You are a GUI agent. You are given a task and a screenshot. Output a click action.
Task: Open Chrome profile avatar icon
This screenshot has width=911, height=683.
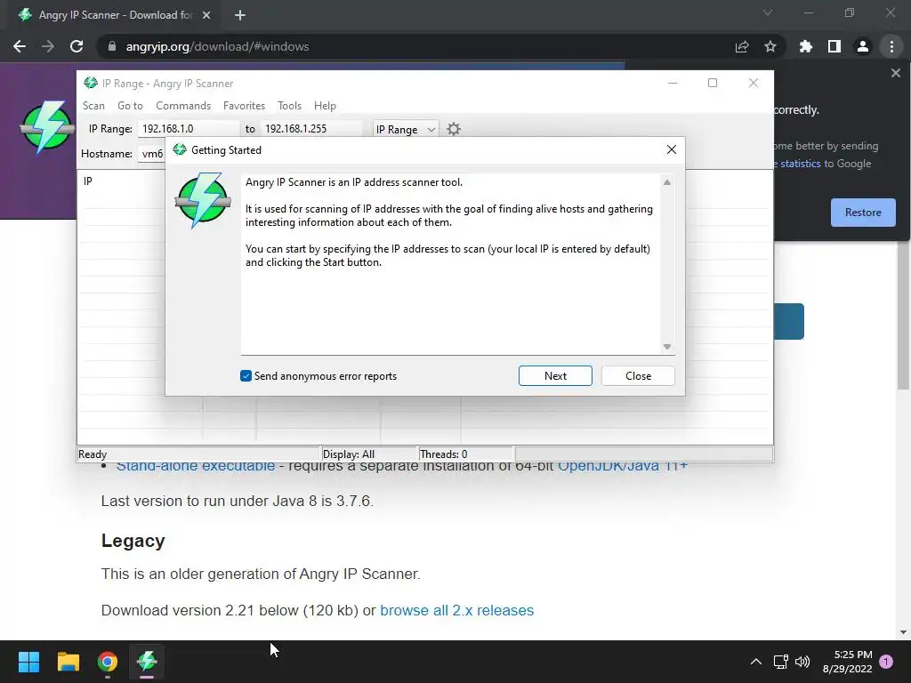[x=863, y=46]
